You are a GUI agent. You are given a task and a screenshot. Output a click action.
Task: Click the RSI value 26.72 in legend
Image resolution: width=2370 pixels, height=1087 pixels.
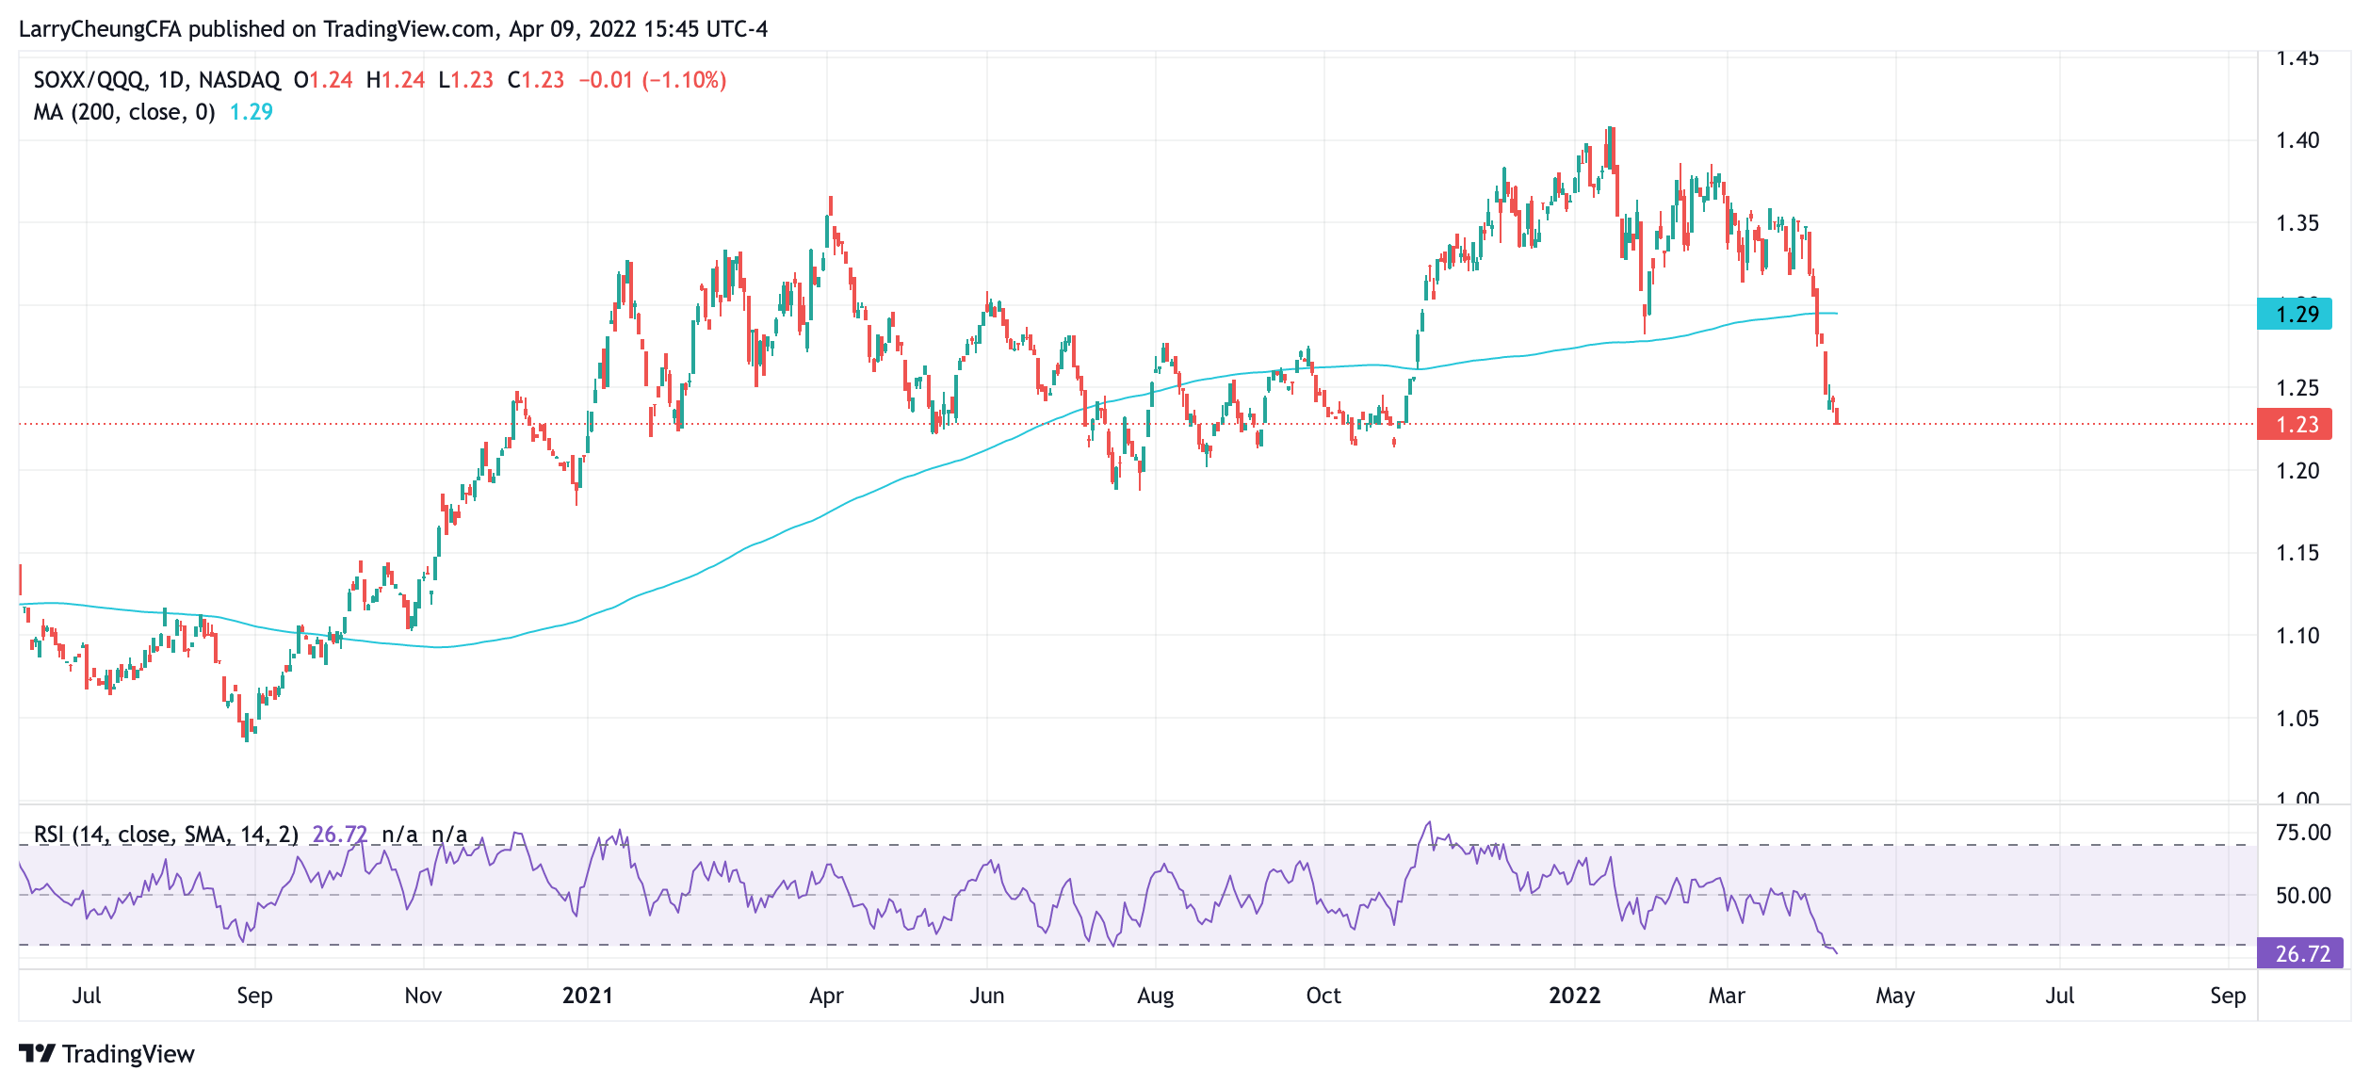pyautogui.click(x=340, y=835)
